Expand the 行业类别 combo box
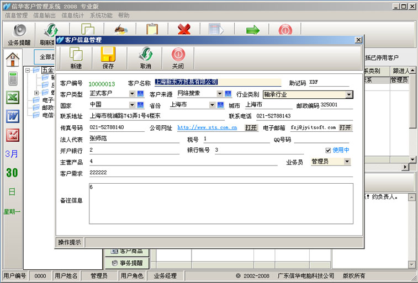 coord(348,94)
